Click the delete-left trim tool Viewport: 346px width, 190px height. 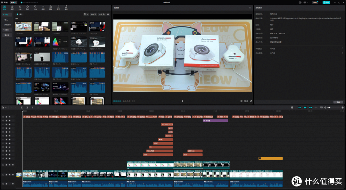tap(27, 107)
